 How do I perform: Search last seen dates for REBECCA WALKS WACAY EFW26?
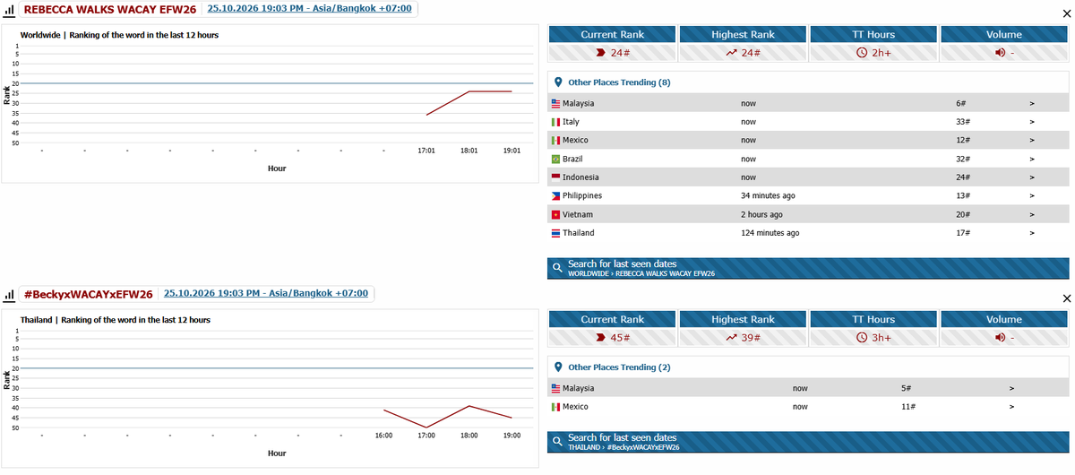pos(808,268)
